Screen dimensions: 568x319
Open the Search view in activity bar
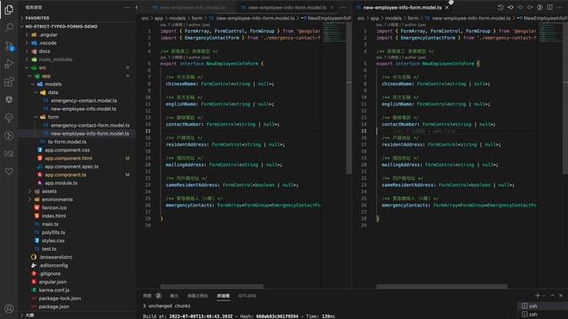click(x=9, y=27)
